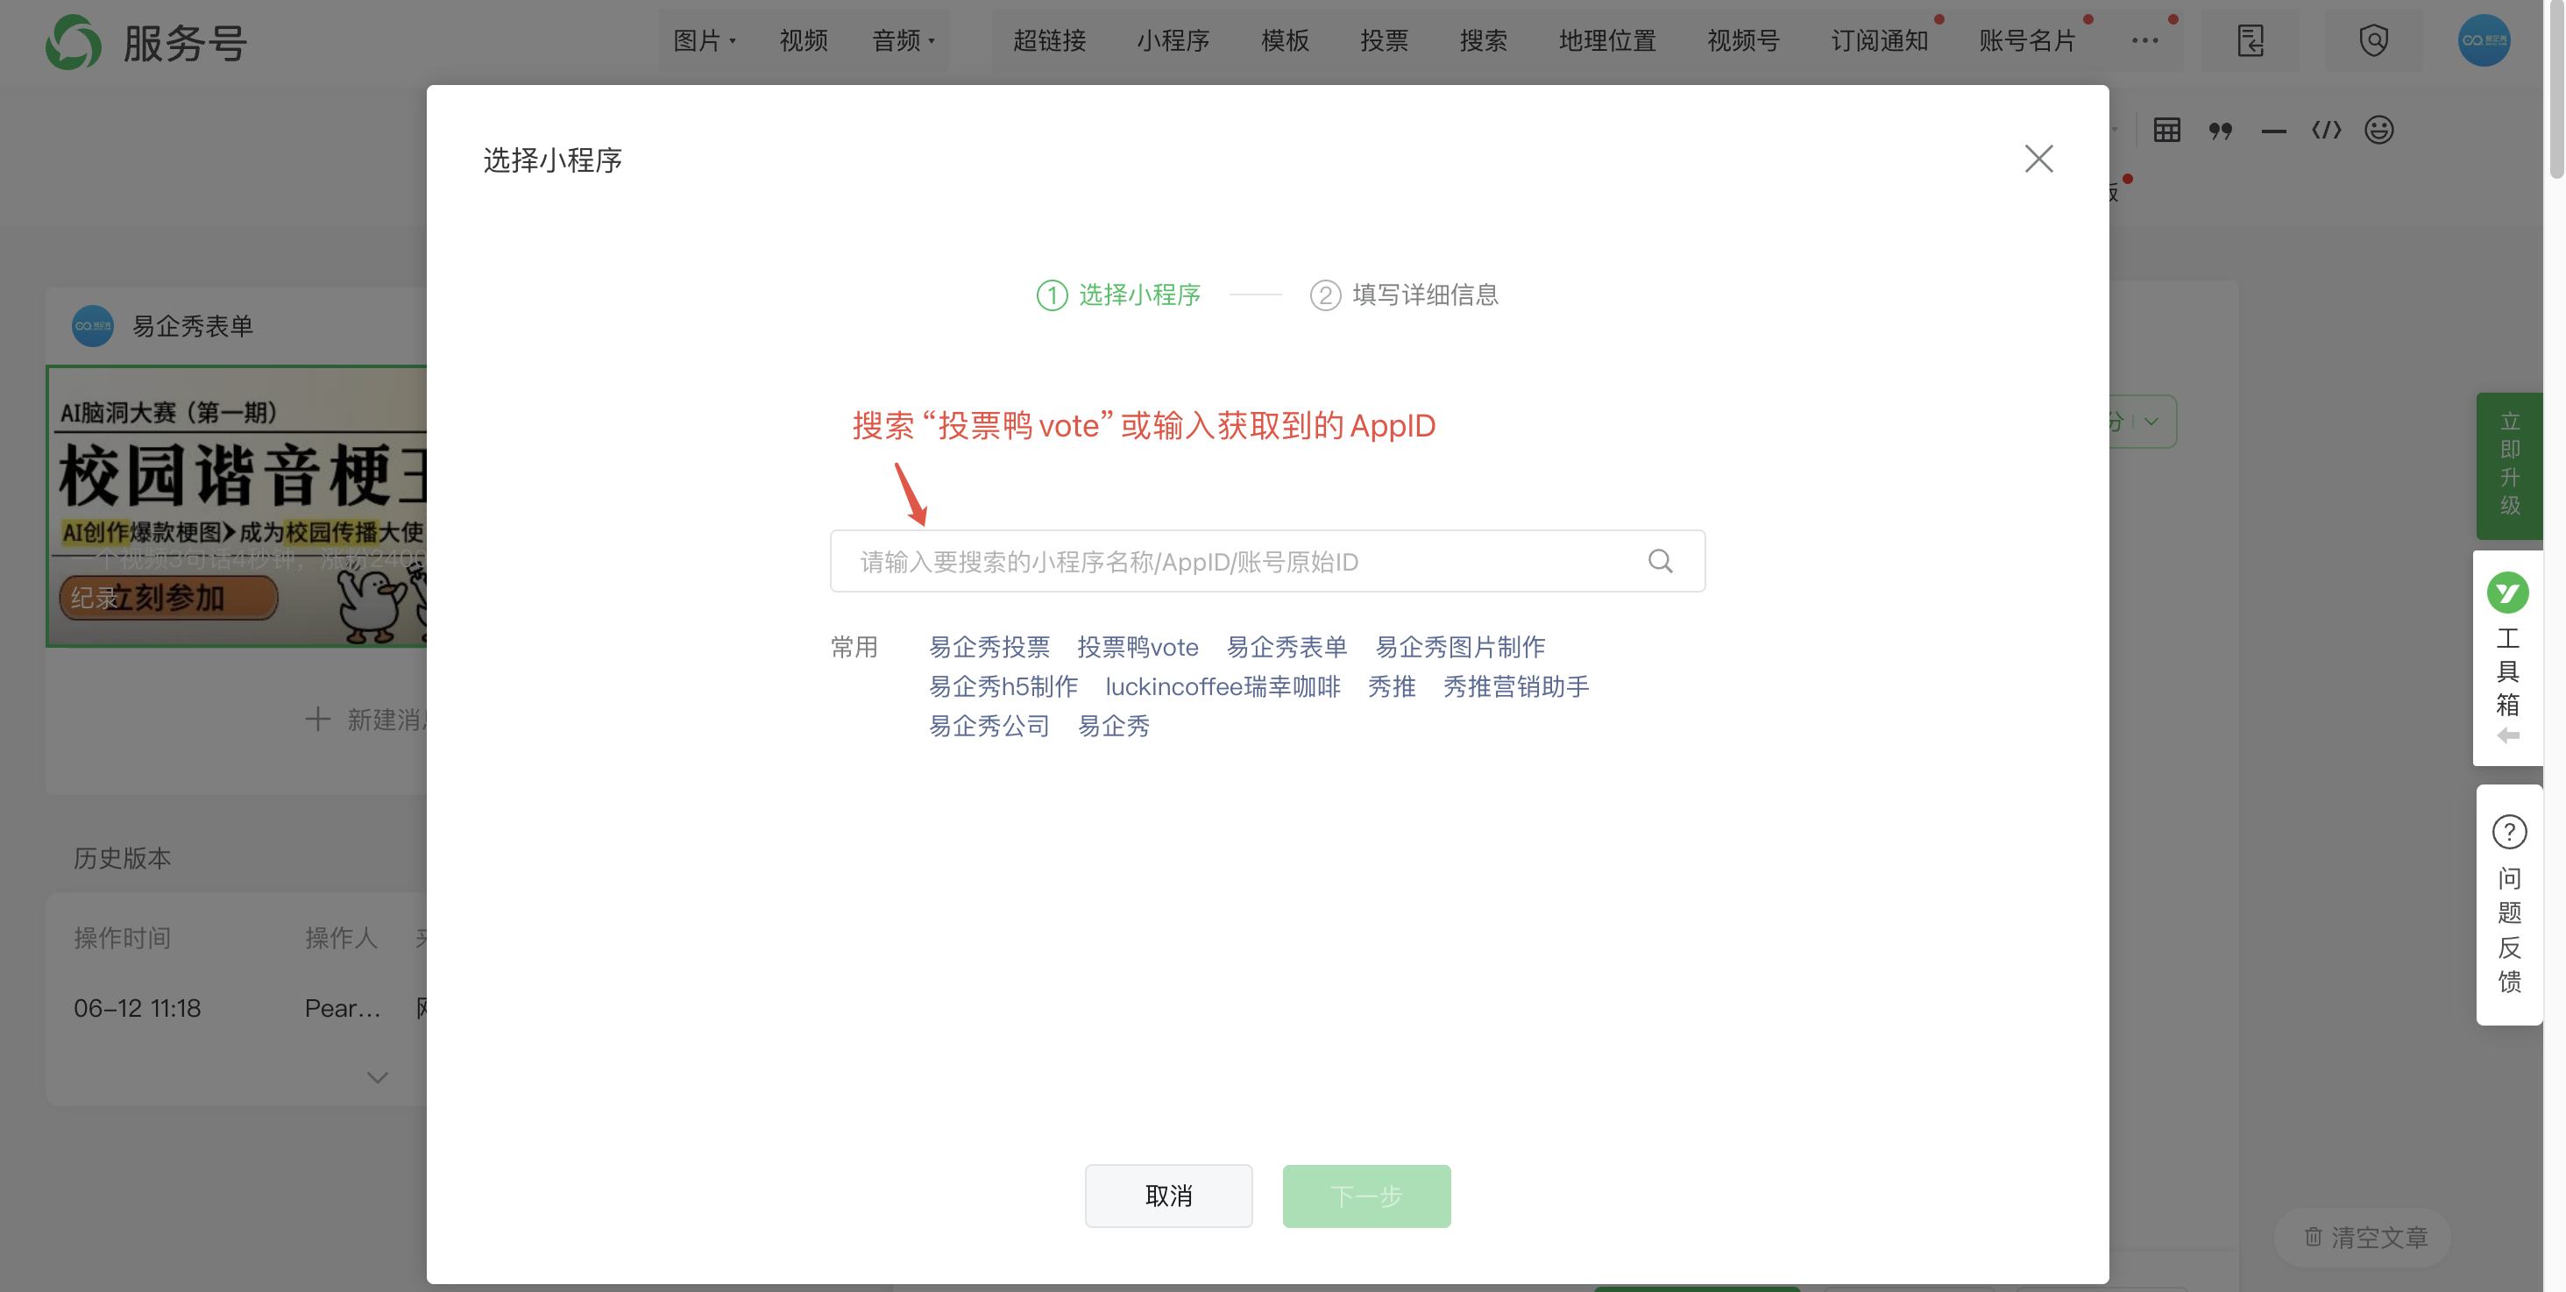Open the account avatar in top right
This screenshot has height=1292, width=2566.
pos(2484,41)
